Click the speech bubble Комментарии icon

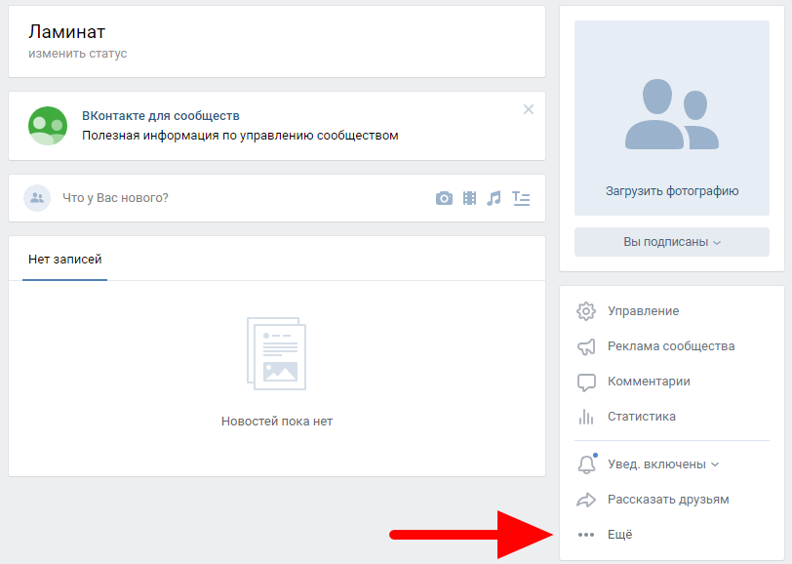586,382
